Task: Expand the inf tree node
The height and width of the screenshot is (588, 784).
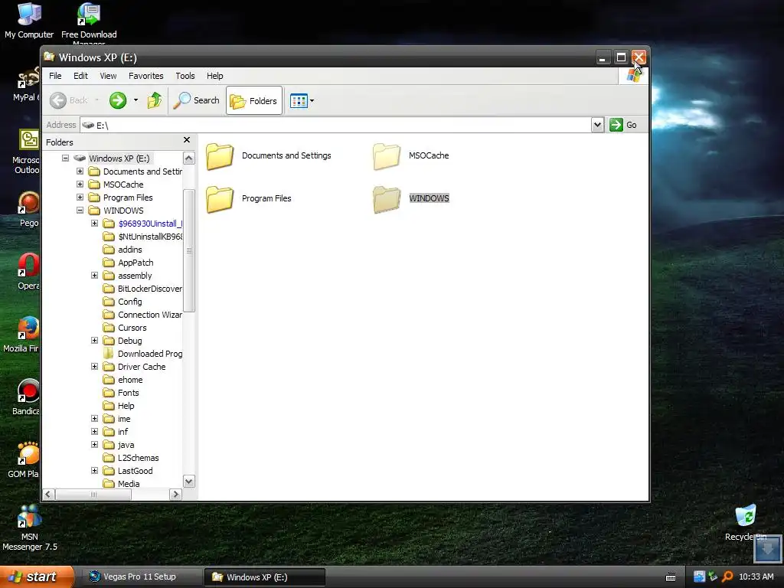Action: (94, 432)
